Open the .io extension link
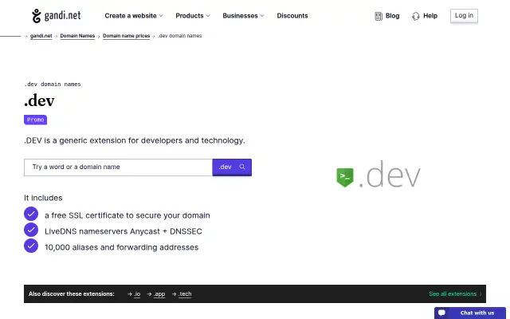 point(137,294)
